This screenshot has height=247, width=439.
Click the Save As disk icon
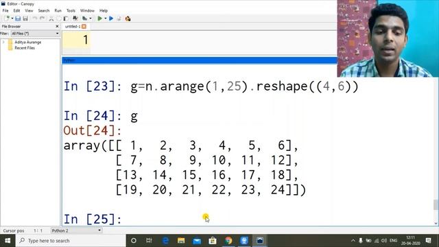click(25, 19)
